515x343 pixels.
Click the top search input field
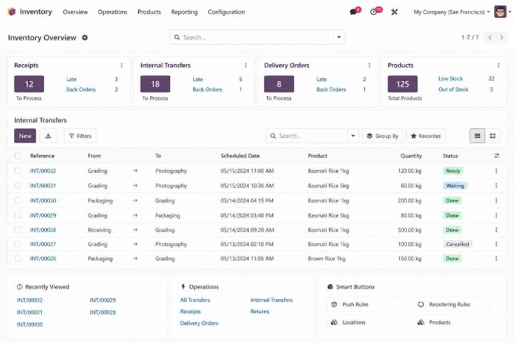[254, 37]
